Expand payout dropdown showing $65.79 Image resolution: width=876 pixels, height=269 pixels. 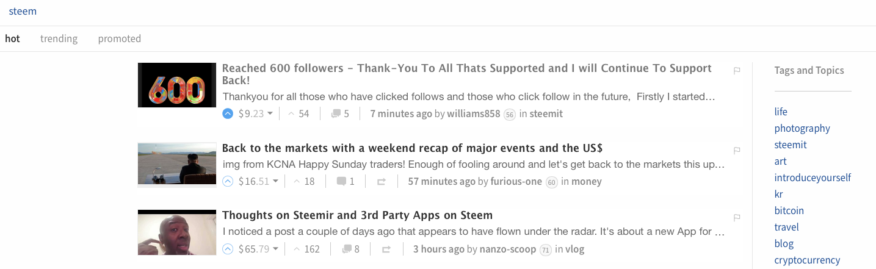pyautogui.click(x=275, y=249)
